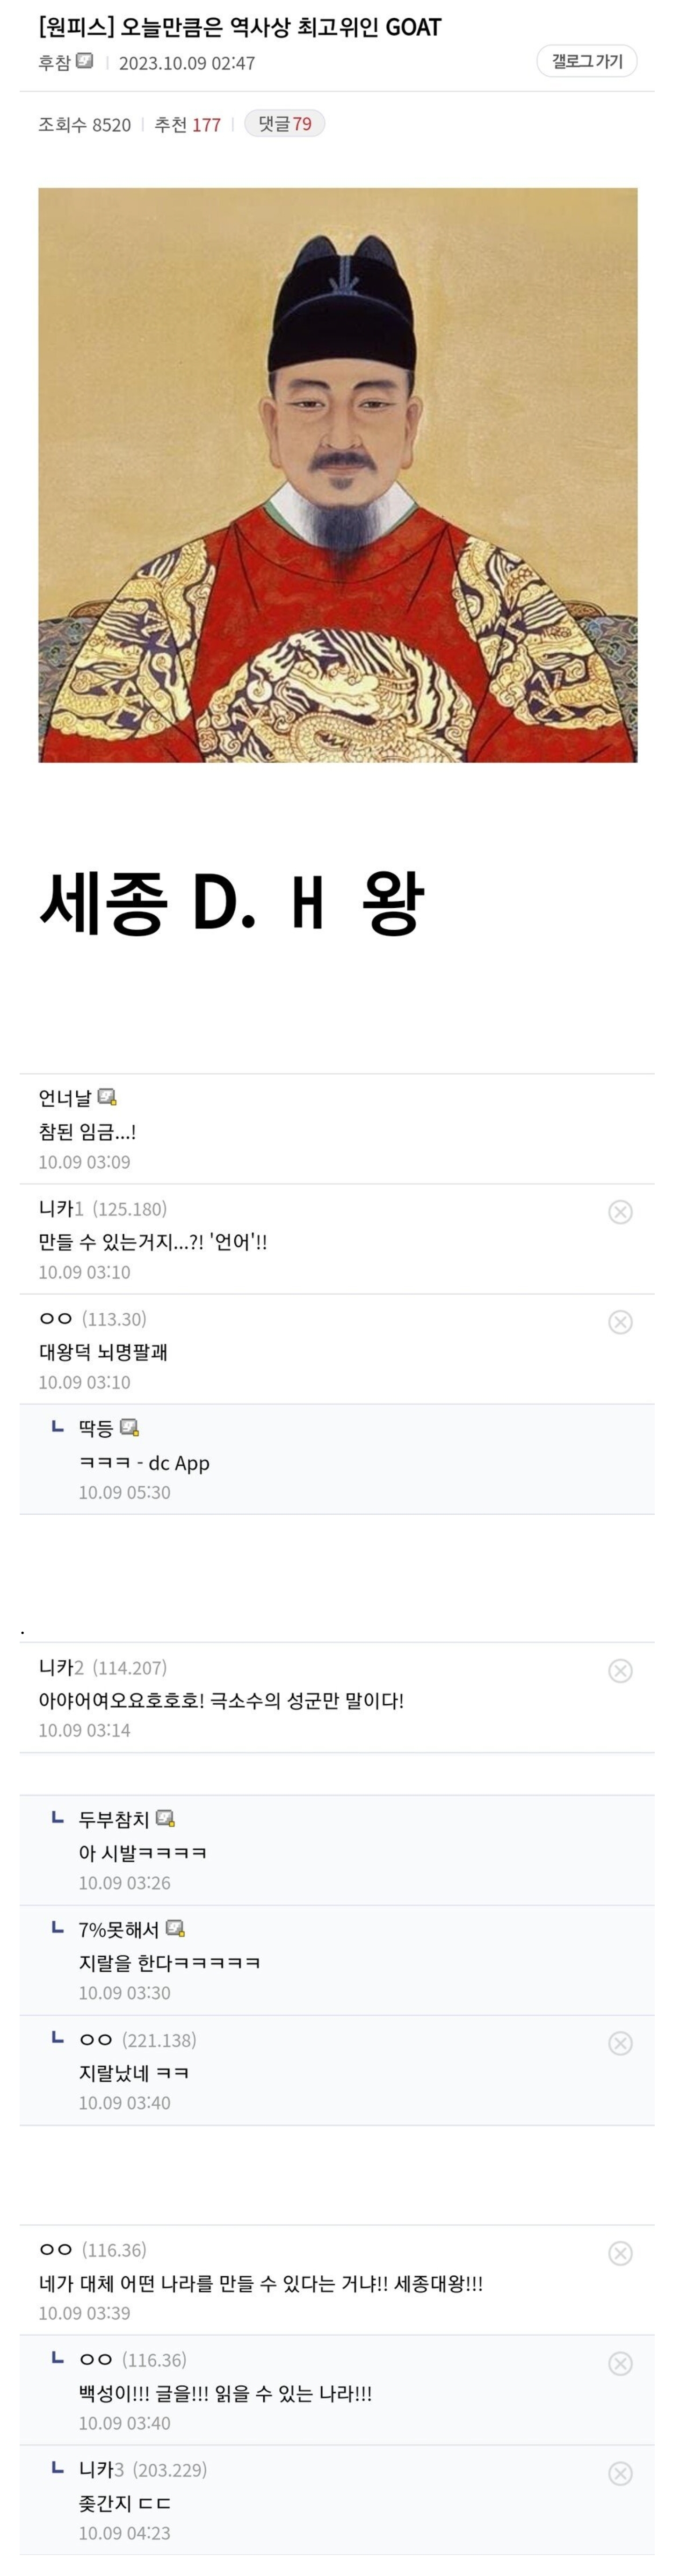Open 갤로그 가기 button
The image size is (673, 2576).
(586, 61)
